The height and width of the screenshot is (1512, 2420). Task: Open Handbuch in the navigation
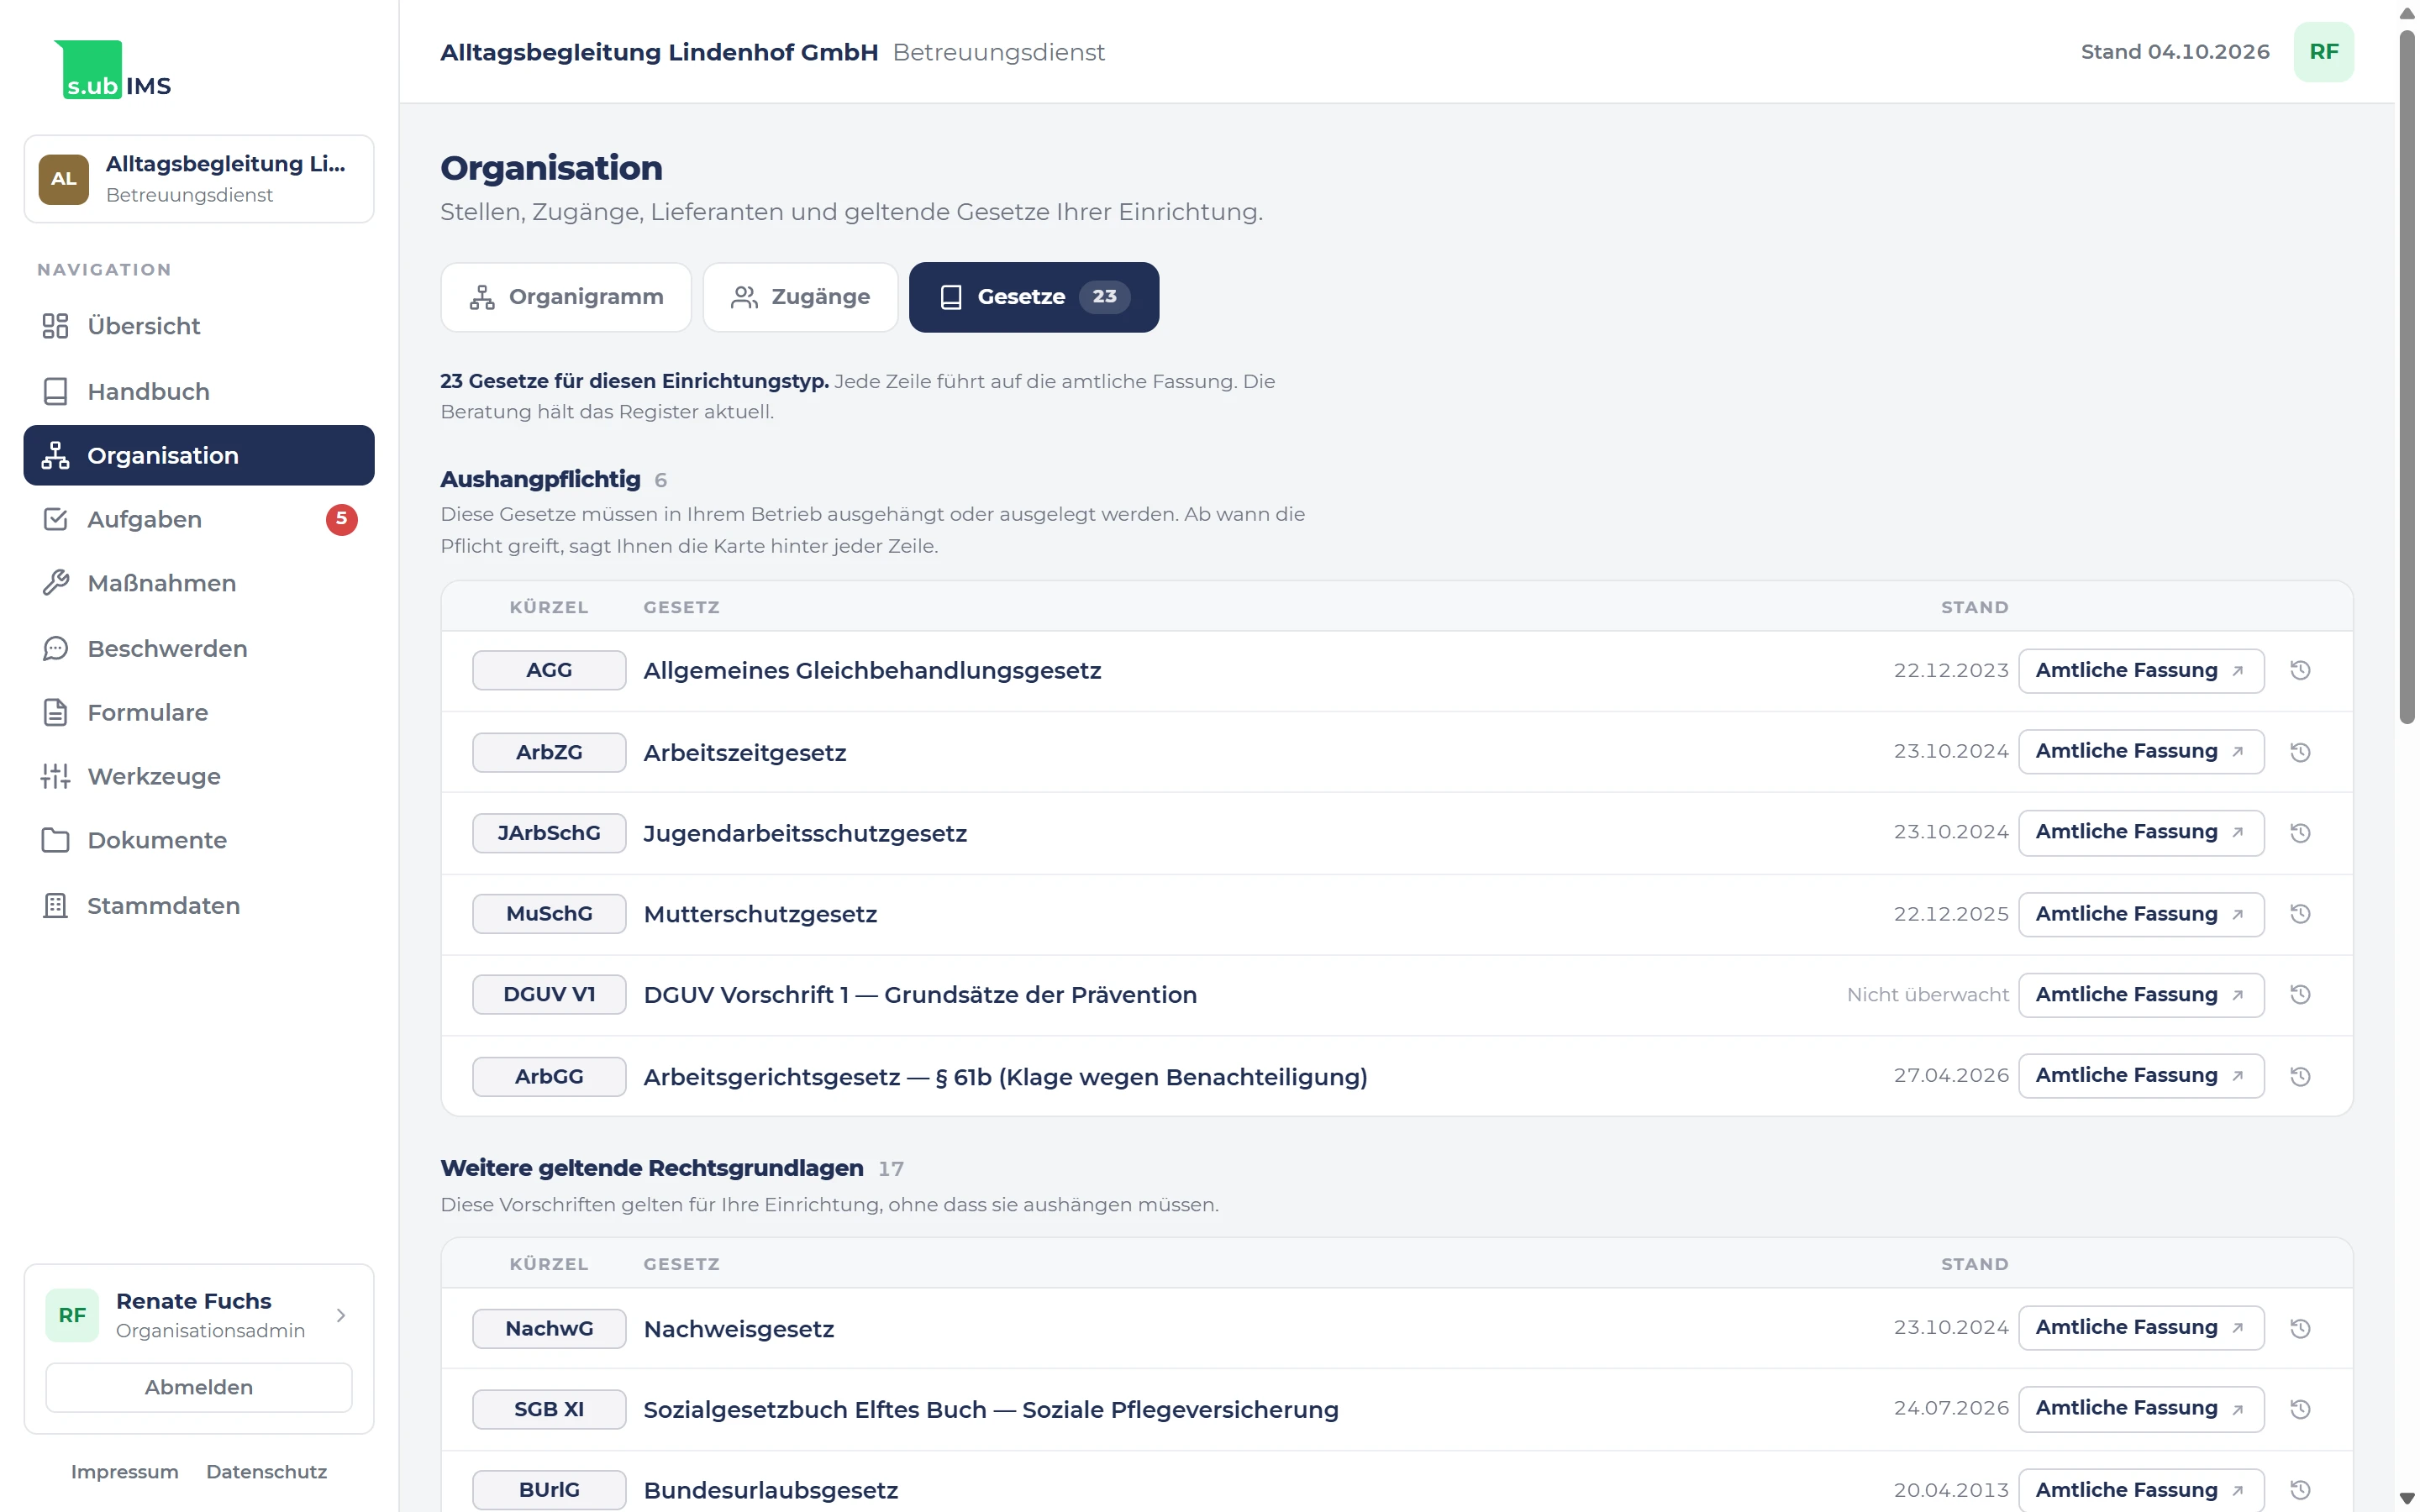tap(199, 391)
